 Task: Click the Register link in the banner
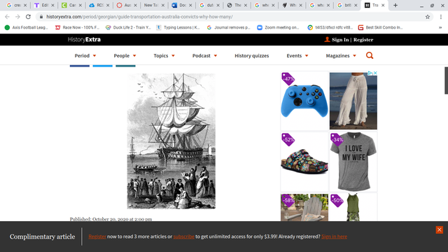pos(97,237)
